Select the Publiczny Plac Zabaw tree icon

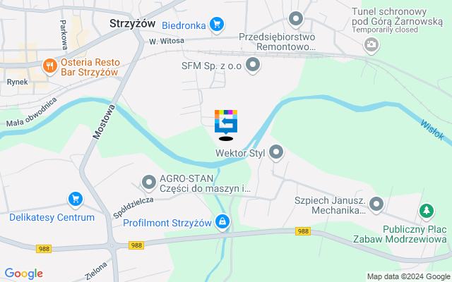coord(427,211)
